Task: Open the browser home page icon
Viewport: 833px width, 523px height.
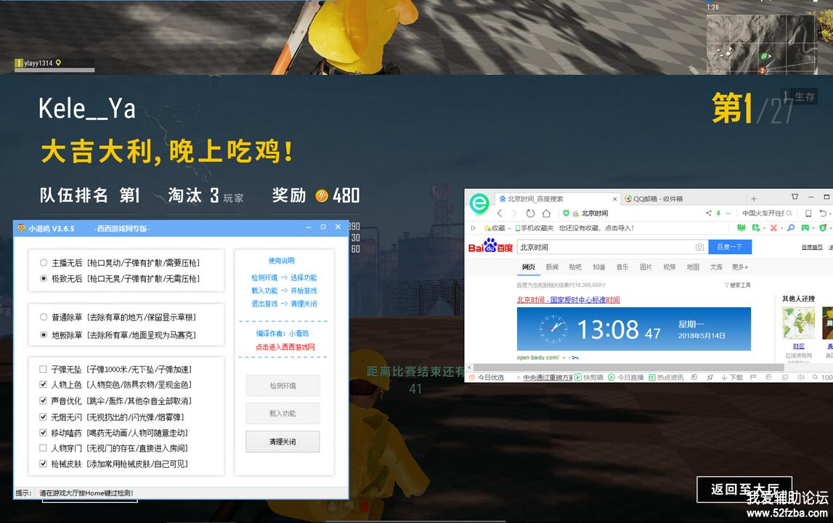Action: point(546,213)
